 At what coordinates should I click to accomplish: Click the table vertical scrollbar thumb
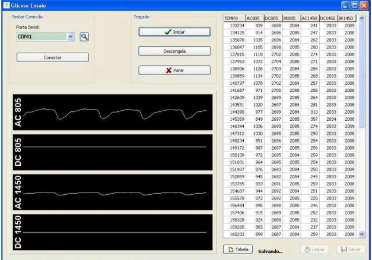(x=361, y=75)
